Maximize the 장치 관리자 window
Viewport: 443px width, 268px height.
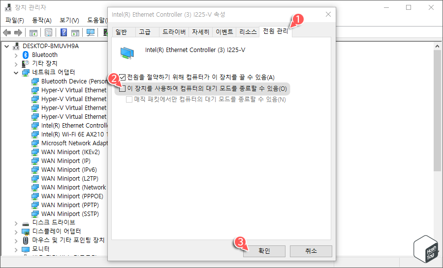[409, 7]
